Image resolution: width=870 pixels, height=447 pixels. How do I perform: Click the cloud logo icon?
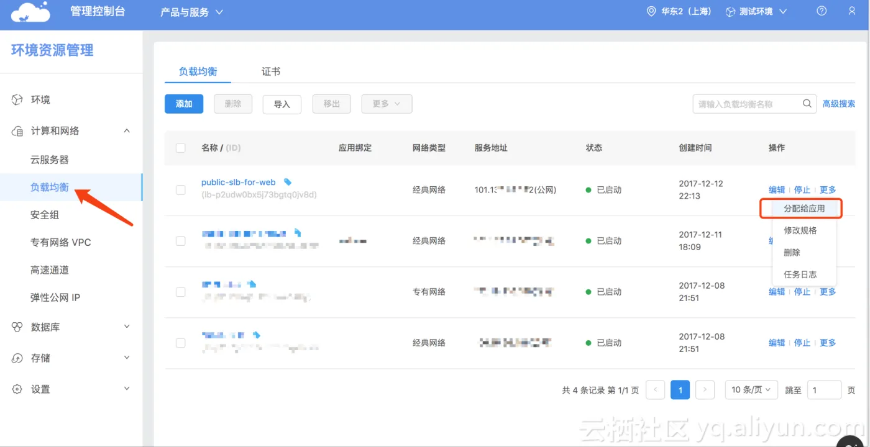[x=30, y=12]
